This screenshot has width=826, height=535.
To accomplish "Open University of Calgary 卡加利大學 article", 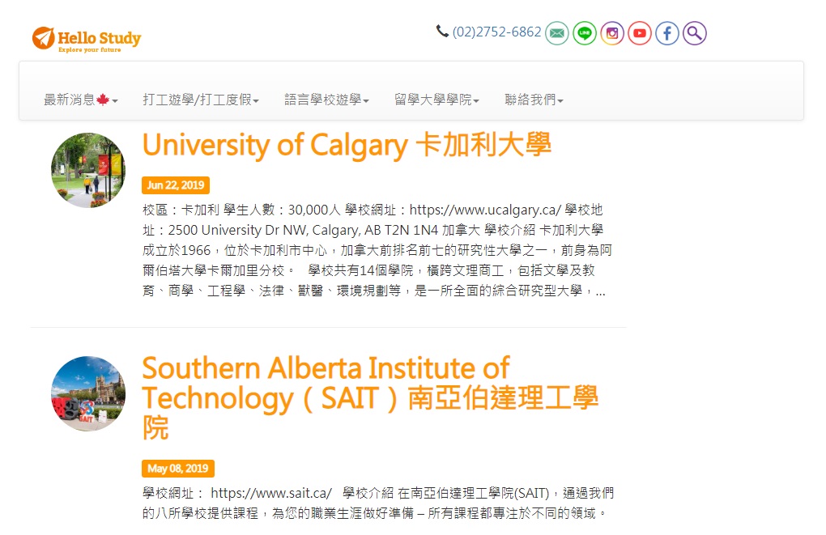I will [347, 145].
